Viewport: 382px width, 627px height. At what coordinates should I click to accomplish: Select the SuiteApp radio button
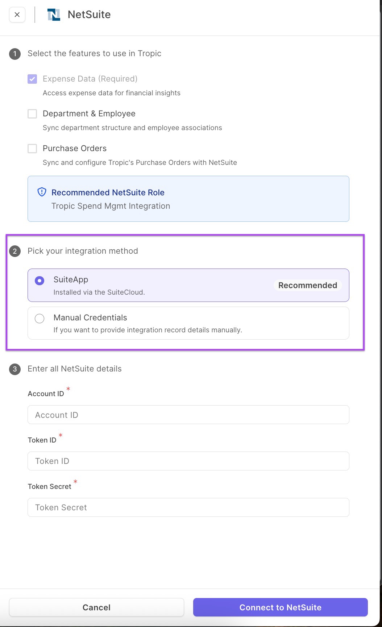[x=40, y=281]
